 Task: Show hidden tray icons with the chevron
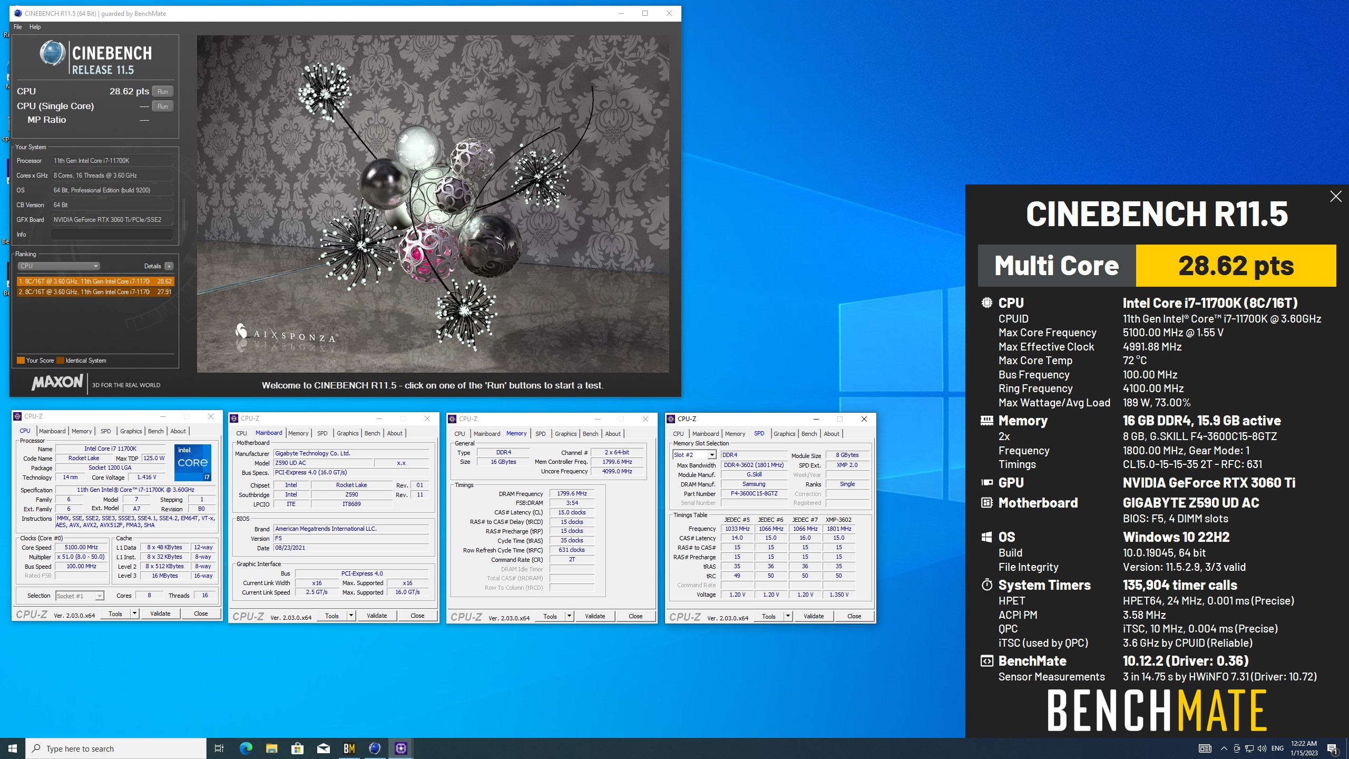1224,748
